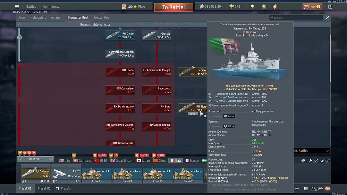Select the premium Geniere ship card
347x195 pixels.
pyautogui.click(x=193, y=72)
